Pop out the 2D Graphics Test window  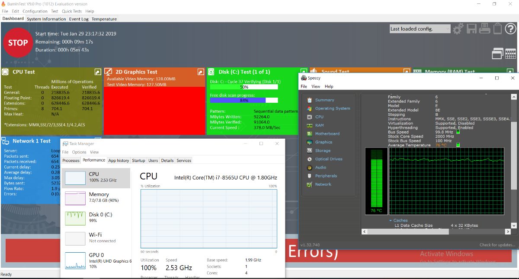point(201,72)
